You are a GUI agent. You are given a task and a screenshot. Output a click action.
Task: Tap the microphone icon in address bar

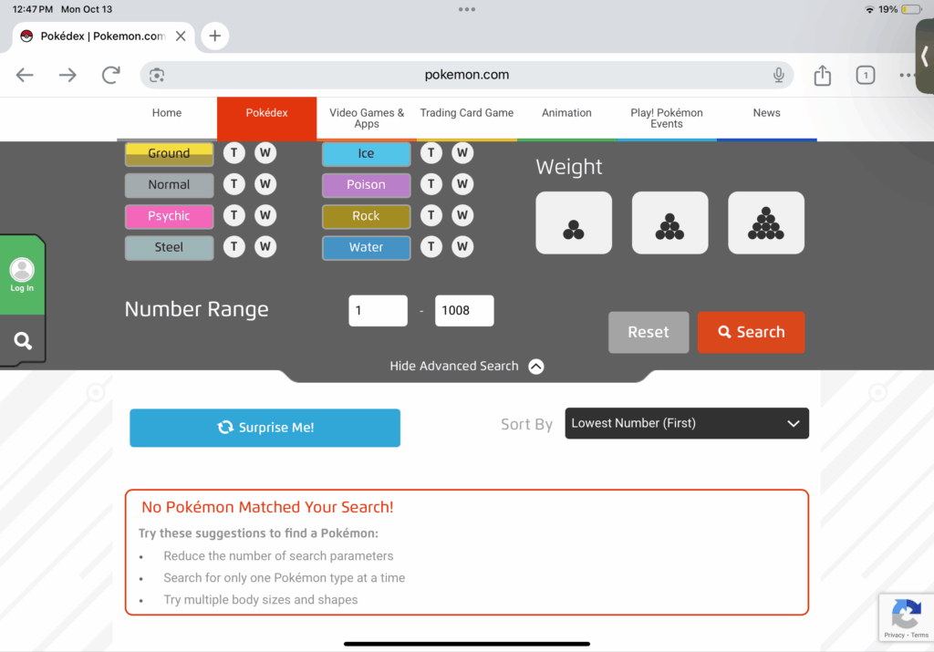coord(778,75)
